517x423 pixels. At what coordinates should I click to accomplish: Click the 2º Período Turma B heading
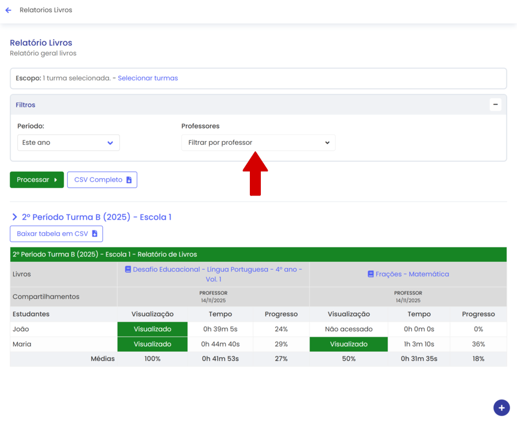(x=97, y=217)
